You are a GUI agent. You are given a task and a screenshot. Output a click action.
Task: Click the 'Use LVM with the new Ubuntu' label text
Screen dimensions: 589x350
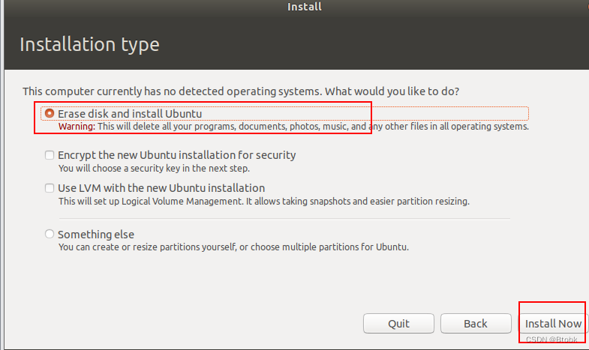pos(161,188)
